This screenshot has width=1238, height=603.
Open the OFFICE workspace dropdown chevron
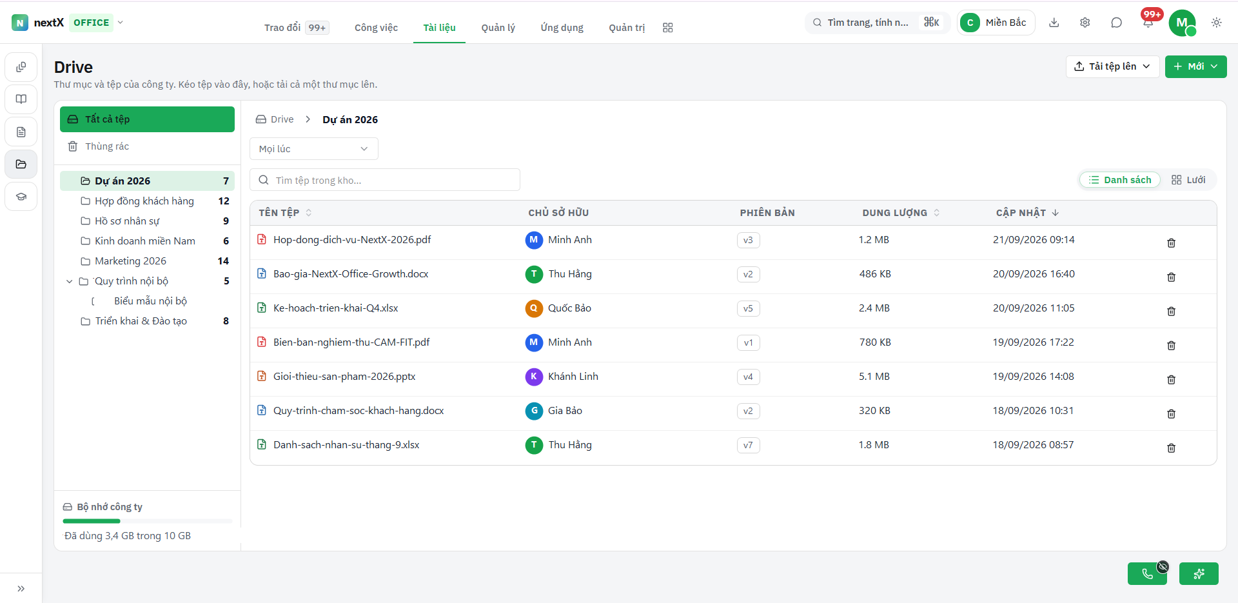coord(120,22)
